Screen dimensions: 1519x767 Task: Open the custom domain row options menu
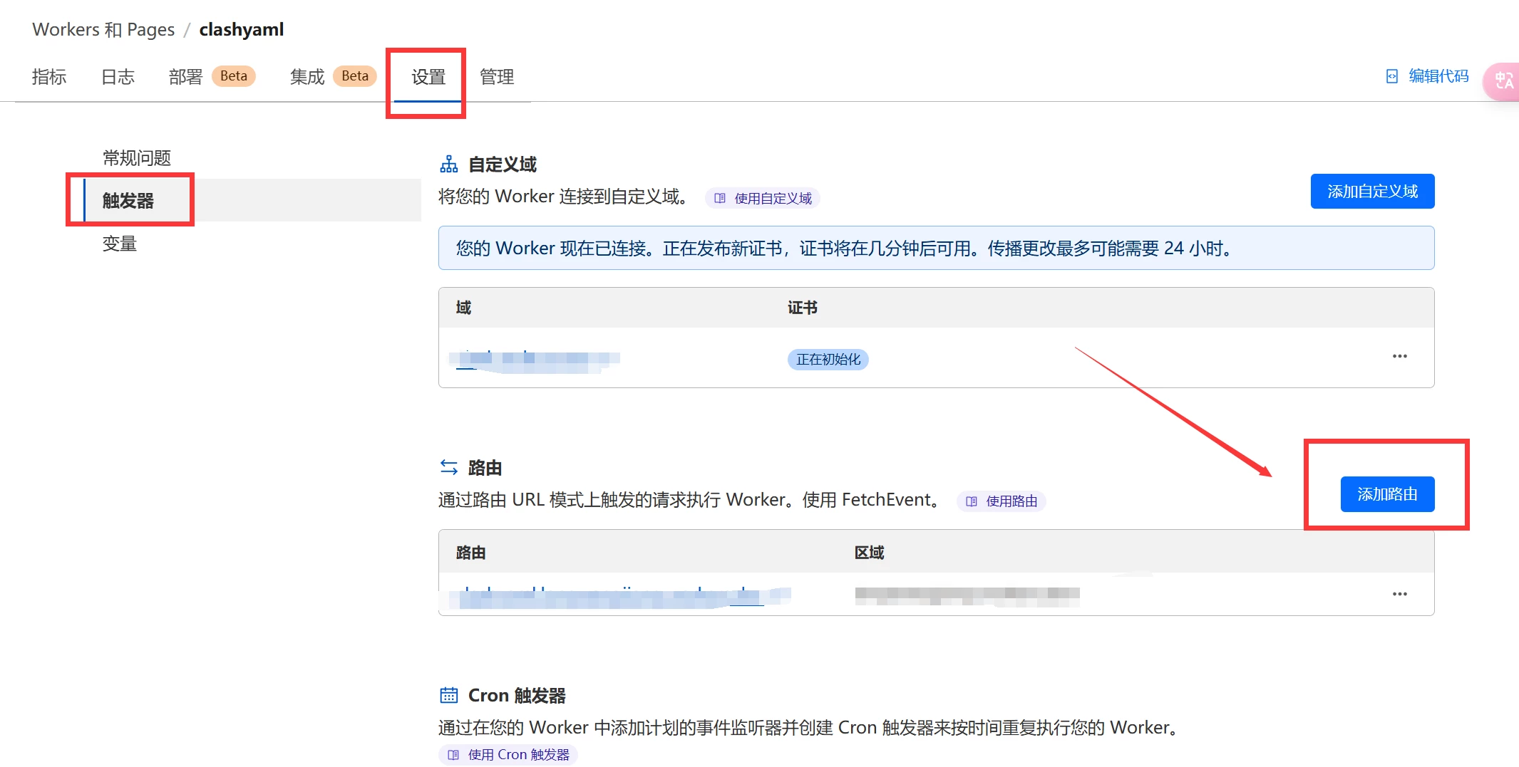(x=1399, y=356)
